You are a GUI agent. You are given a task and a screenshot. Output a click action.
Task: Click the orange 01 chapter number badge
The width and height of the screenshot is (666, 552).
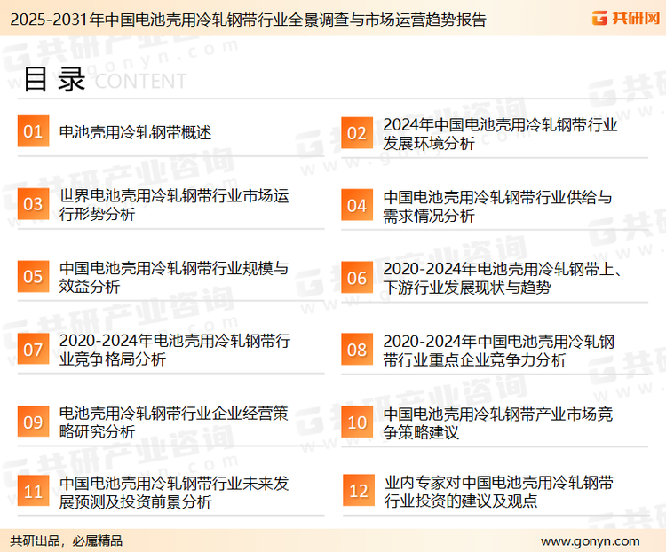coord(33,132)
